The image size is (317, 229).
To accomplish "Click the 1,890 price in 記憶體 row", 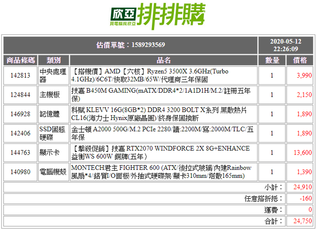I will point(304,114).
